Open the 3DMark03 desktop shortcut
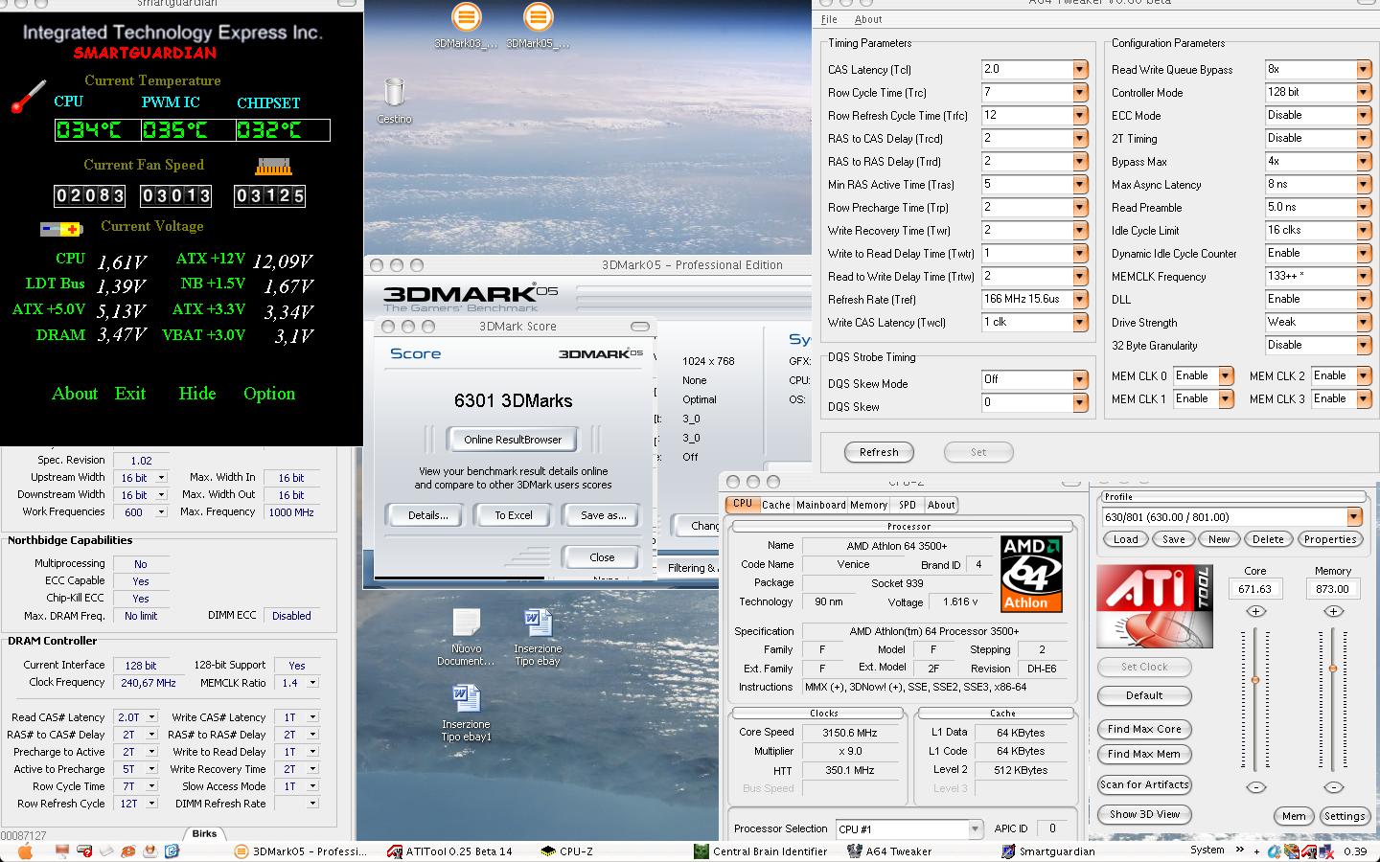The height and width of the screenshot is (862, 1380). (x=466, y=27)
